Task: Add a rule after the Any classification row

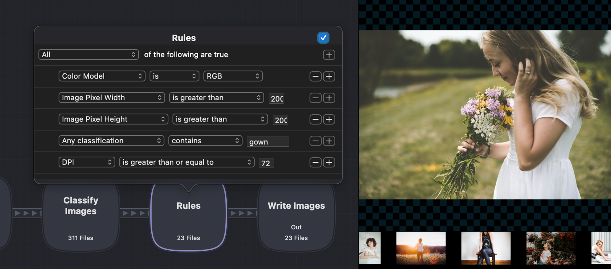Action: (329, 141)
